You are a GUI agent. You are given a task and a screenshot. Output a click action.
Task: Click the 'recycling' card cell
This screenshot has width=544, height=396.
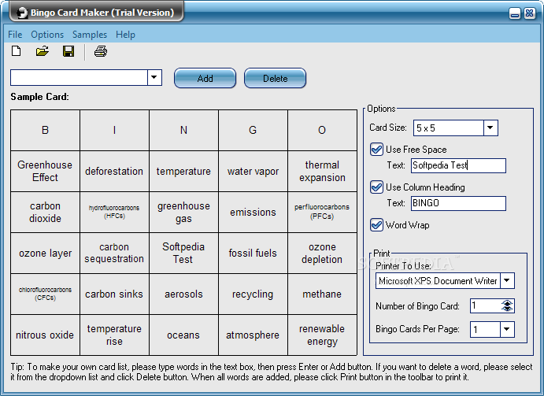253,294
